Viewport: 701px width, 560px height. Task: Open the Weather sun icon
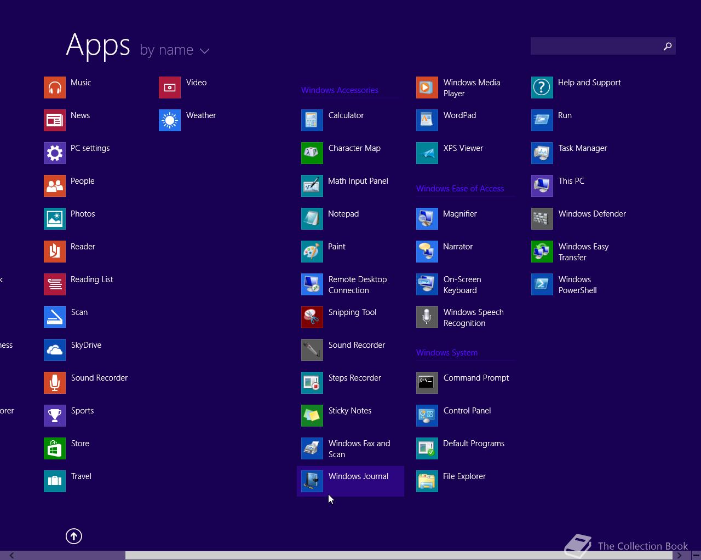pos(170,120)
